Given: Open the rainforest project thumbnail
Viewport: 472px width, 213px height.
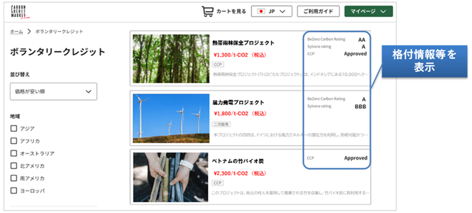Looking at the screenshot, I should point(171,59).
